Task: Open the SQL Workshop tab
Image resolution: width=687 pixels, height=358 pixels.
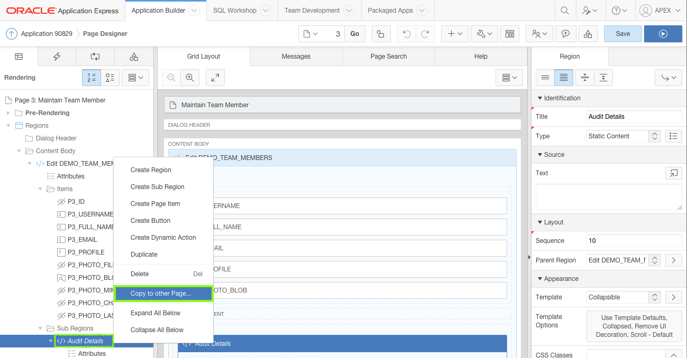Action: [241, 11]
